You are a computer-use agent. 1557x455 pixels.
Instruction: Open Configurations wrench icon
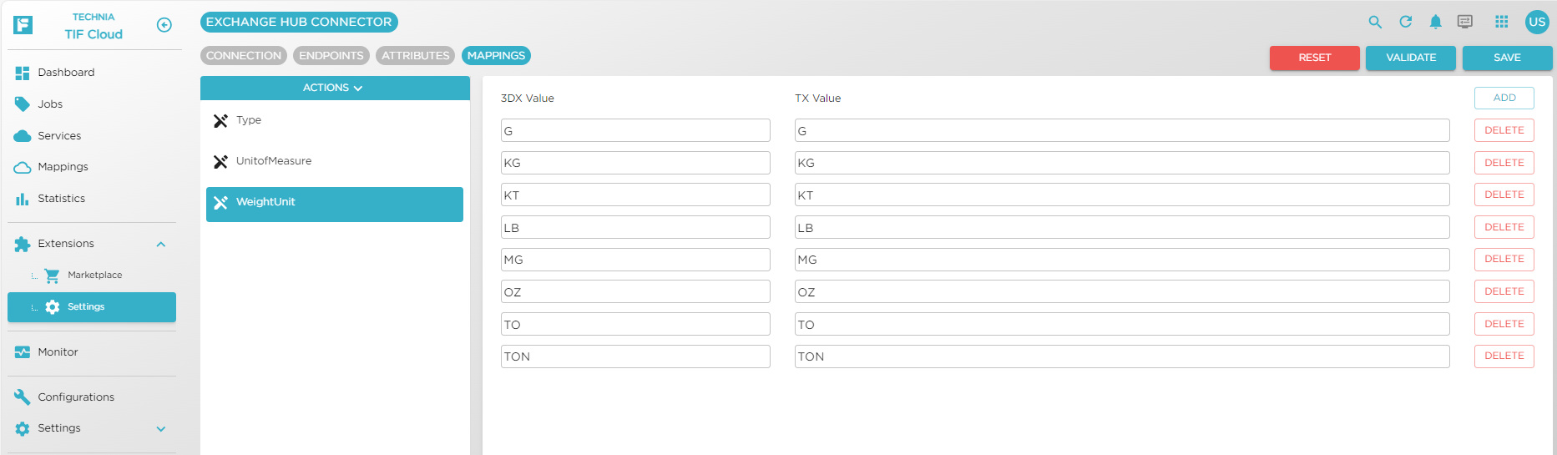point(23,397)
